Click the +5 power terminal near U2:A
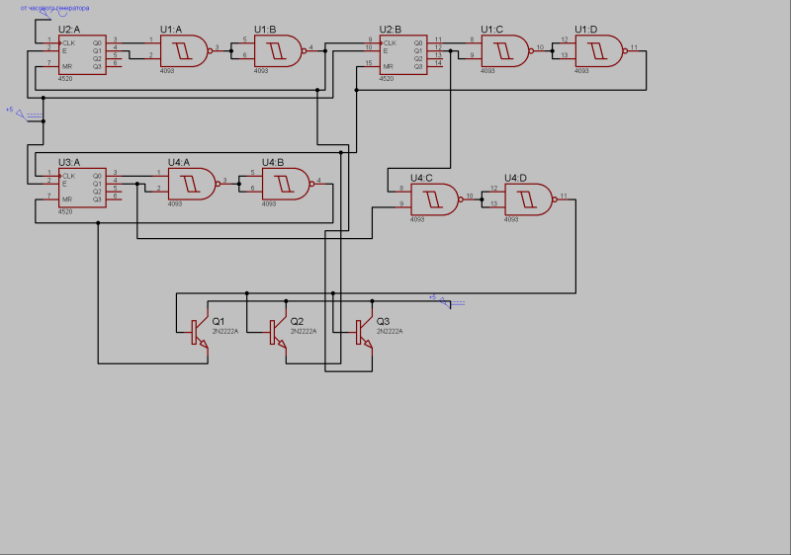The height and width of the screenshot is (555, 791). pos(22,116)
